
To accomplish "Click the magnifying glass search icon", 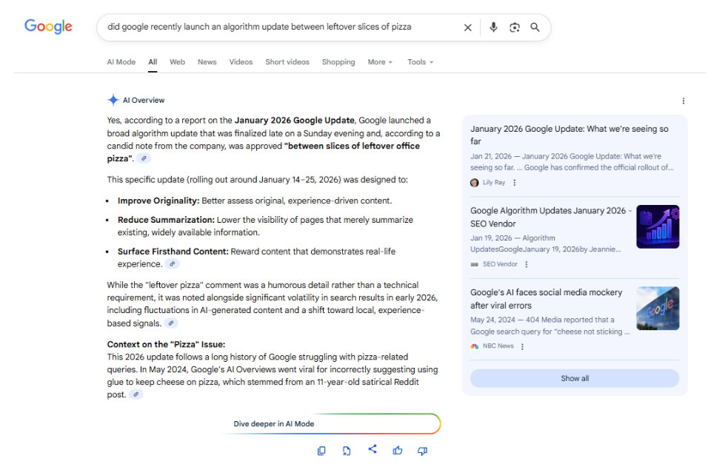I will 535,27.
